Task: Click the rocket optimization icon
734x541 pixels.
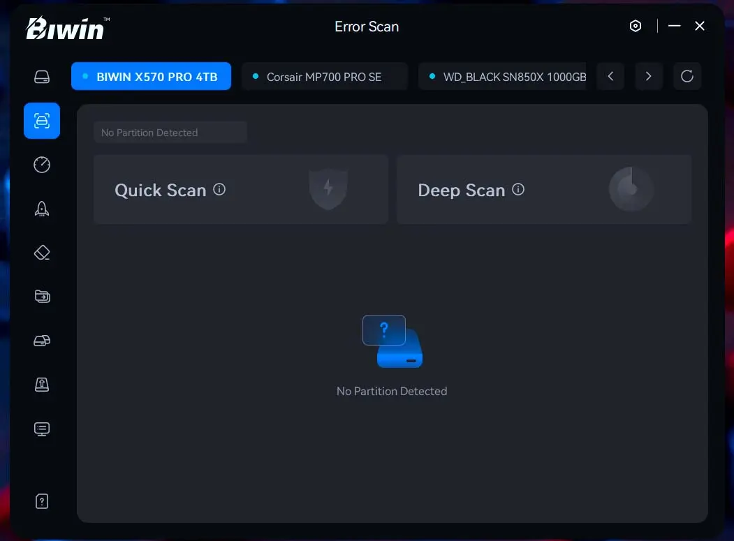Action: point(42,209)
